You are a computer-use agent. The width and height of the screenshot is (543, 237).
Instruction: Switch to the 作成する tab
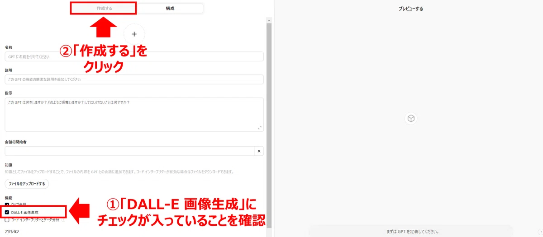105,8
